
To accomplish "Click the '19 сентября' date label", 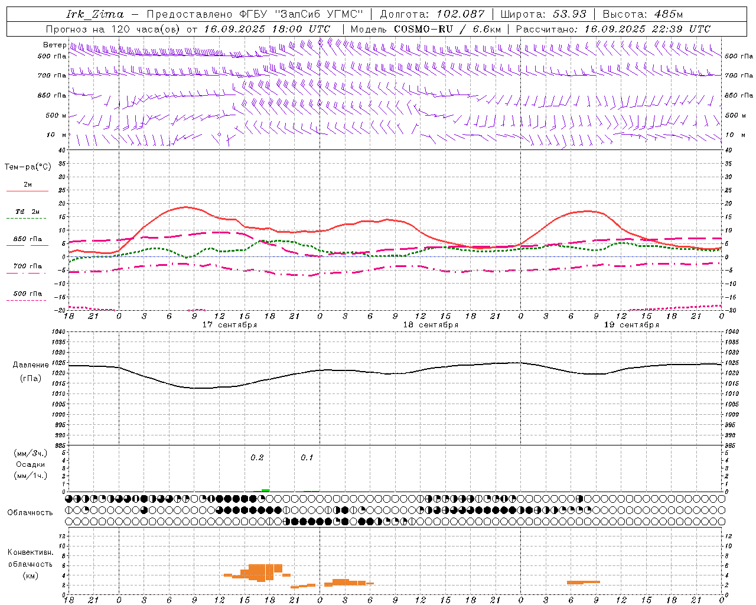I will click(631, 325).
